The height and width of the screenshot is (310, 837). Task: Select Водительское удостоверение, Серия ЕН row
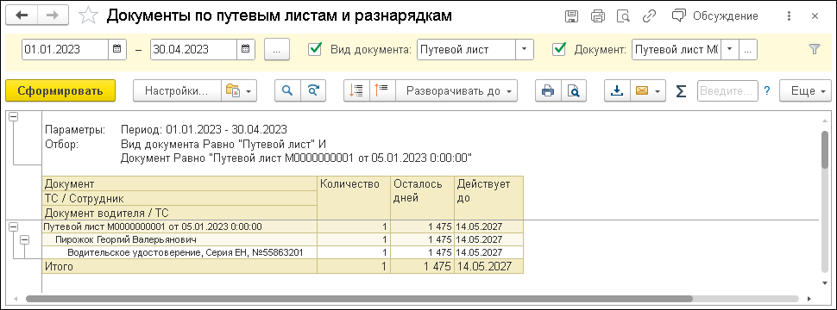pos(179,252)
